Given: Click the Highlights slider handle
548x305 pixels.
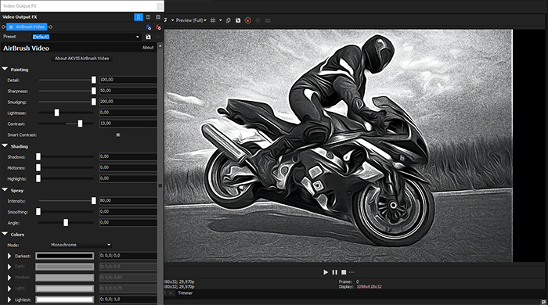Looking at the screenshot, I should click(38, 178).
